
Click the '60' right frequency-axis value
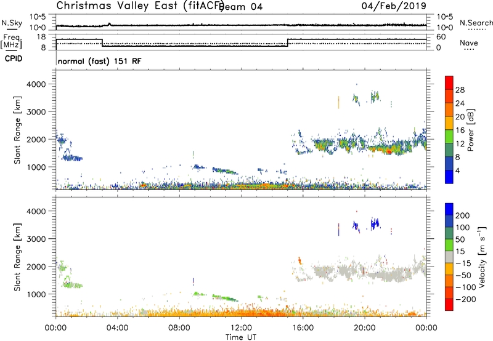(x=441, y=37)
